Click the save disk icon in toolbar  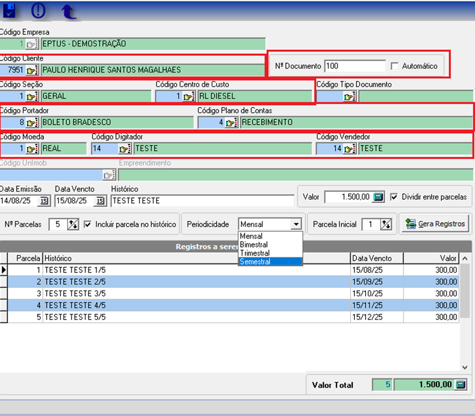click(x=9, y=10)
